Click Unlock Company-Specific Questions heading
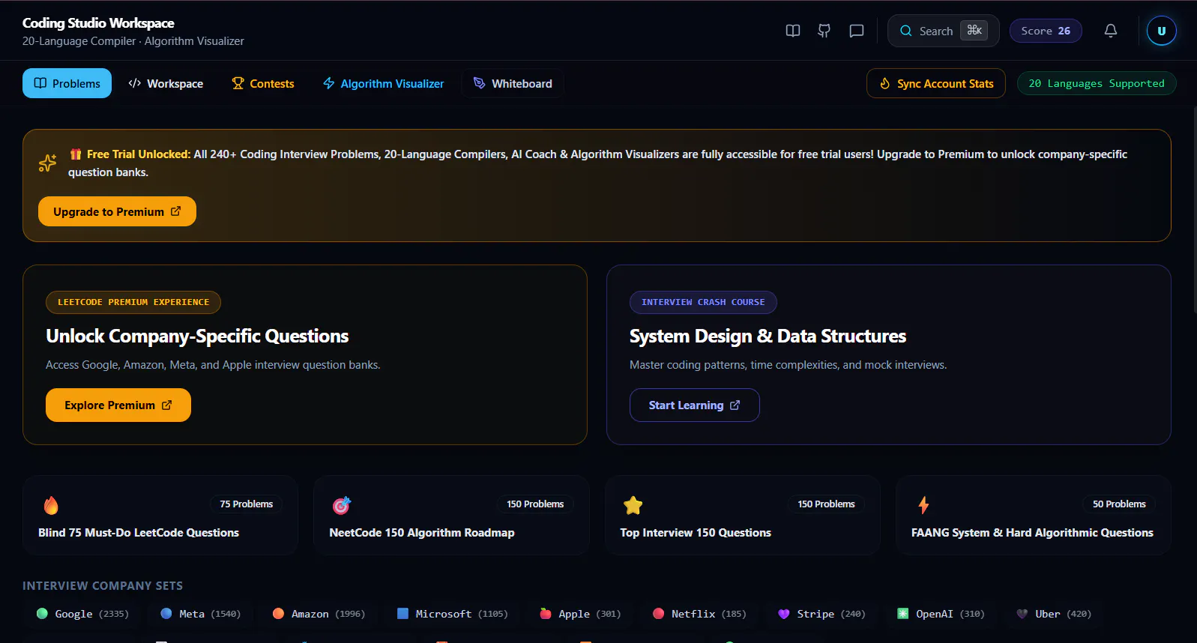This screenshot has width=1197, height=643. pos(197,336)
